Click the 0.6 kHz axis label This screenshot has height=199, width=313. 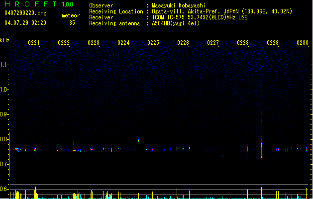click(x=3, y=189)
